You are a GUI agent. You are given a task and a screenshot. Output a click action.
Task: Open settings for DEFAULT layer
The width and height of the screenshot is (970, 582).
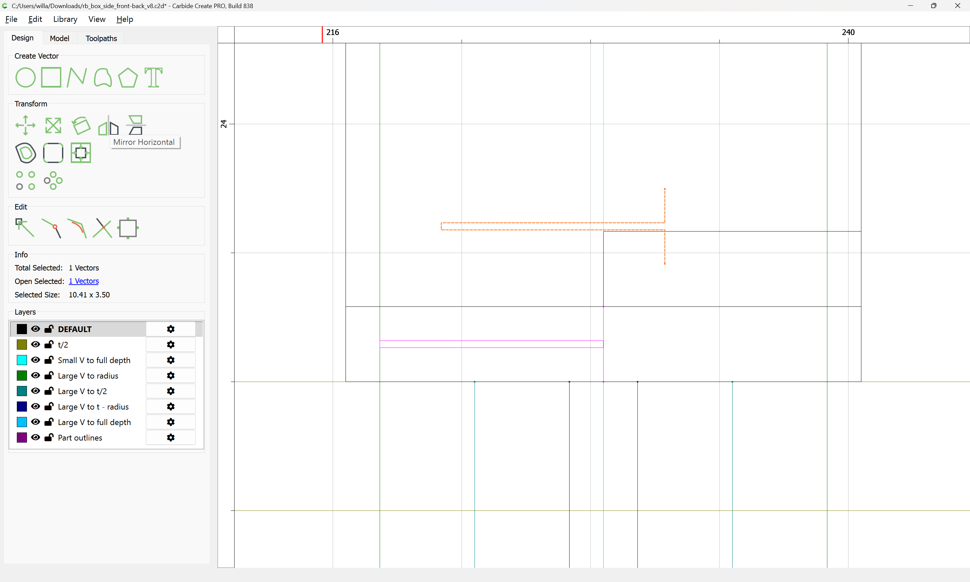click(170, 329)
